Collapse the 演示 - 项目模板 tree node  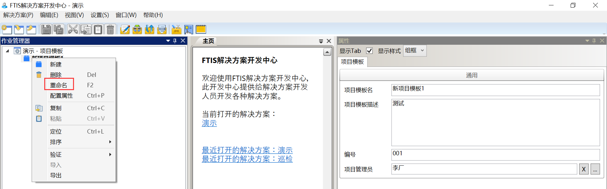click(x=8, y=51)
